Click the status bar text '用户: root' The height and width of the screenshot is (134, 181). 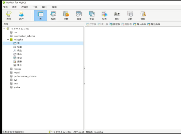tap(79, 132)
